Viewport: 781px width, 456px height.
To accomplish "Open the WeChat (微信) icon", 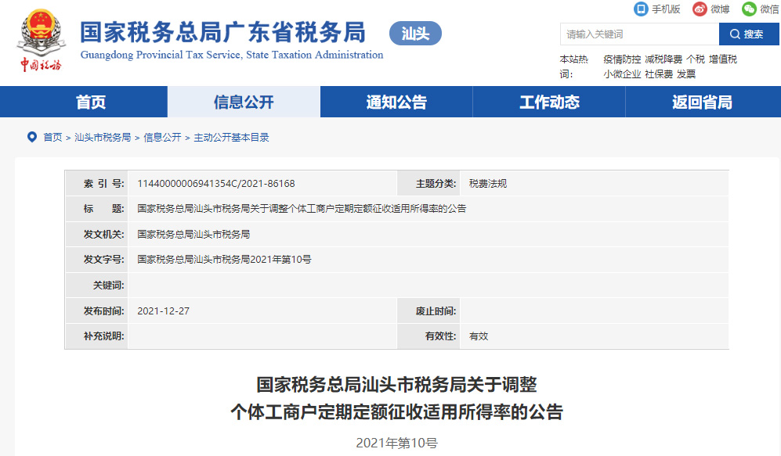I will pos(749,9).
